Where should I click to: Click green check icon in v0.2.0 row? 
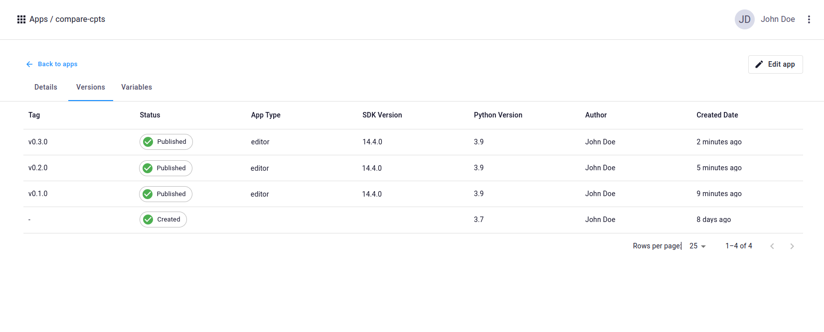click(x=148, y=168)
